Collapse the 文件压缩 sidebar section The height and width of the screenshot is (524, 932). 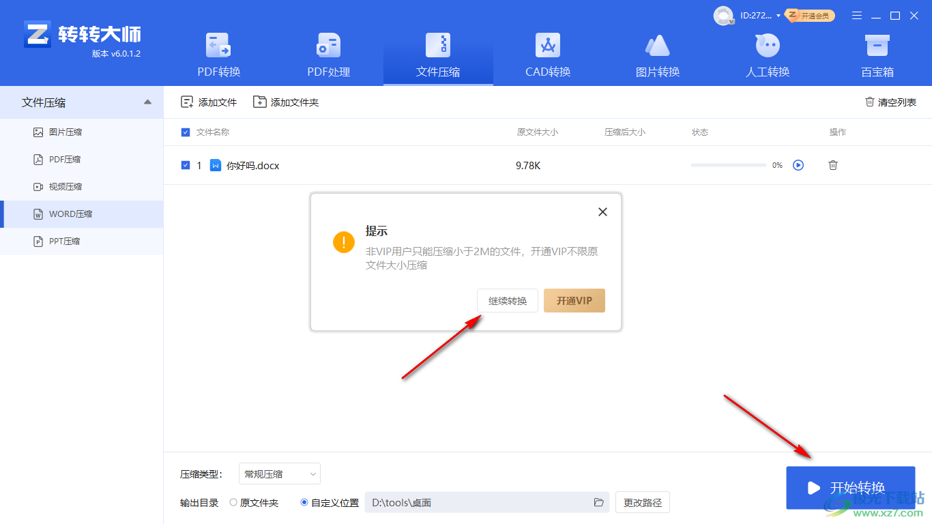pos(148,102)
